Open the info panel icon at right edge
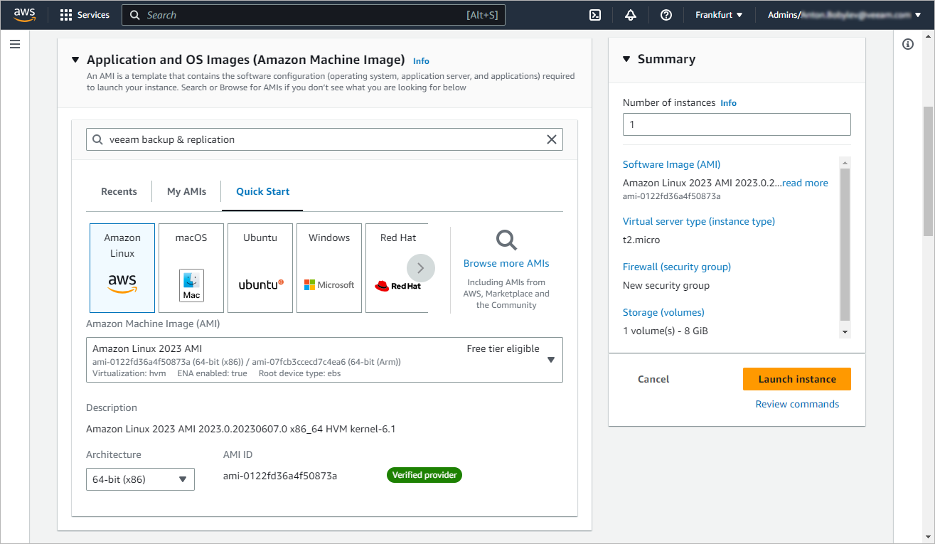 (x=908, y=44)
